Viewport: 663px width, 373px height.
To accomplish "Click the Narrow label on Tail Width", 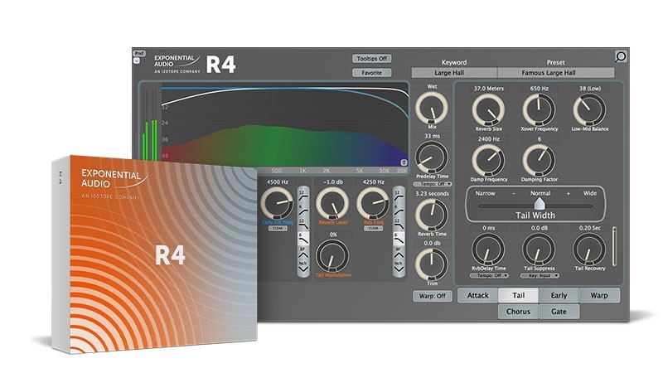I will pos(485,193).
